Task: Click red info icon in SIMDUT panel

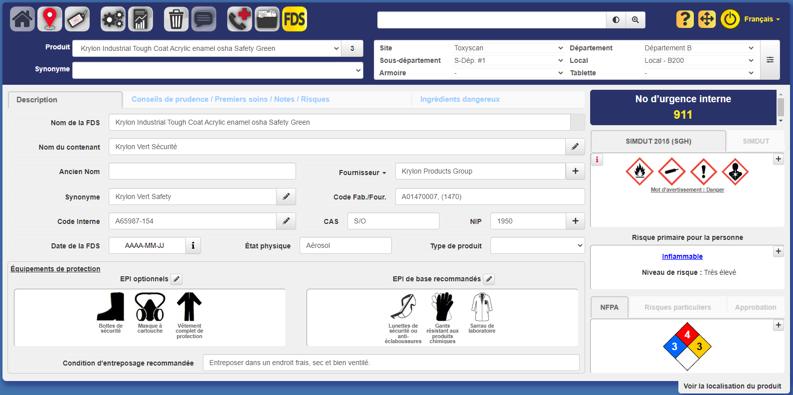Action: click(x=597, y=160)
